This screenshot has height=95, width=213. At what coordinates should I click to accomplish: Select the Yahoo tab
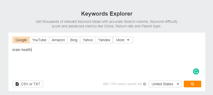click(x=88, y=40)
